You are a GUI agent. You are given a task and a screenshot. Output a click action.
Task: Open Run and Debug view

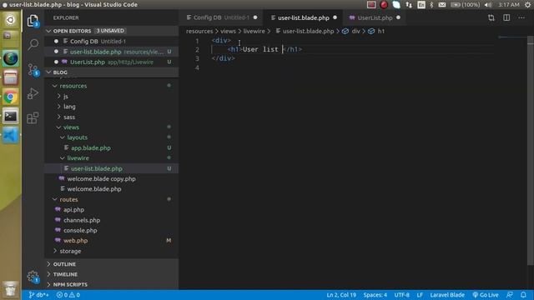point(33,93)
